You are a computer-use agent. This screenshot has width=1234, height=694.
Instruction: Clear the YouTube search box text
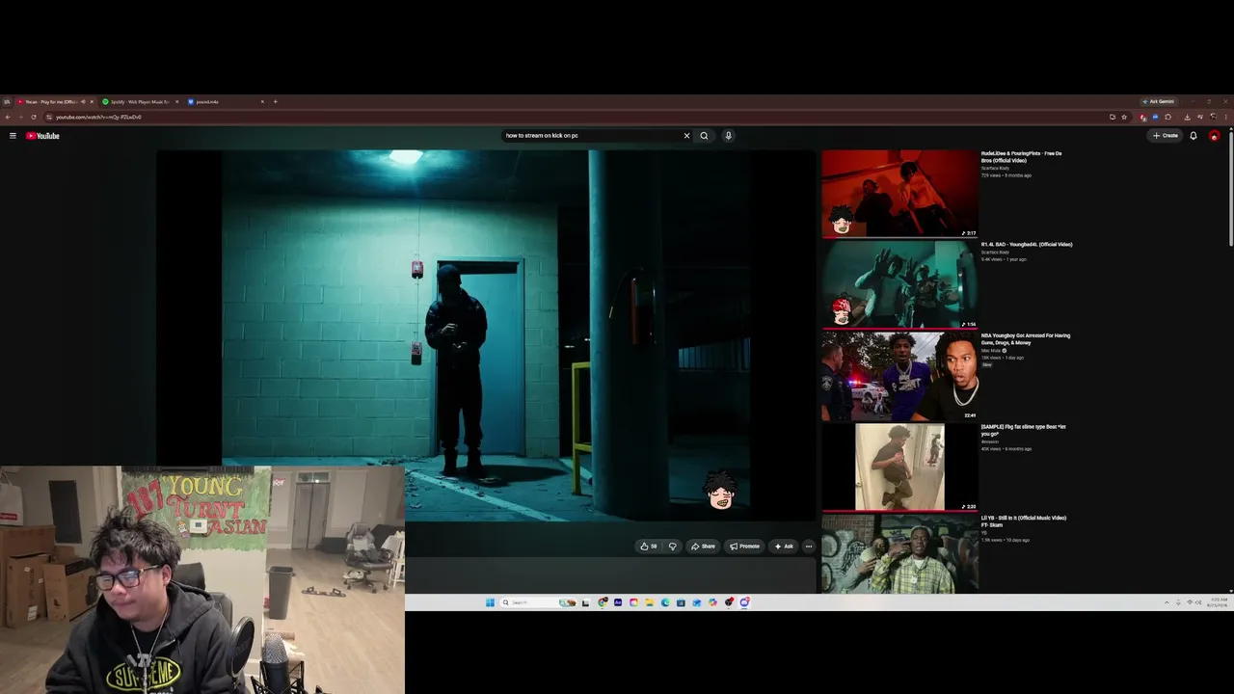click(686, 136)
